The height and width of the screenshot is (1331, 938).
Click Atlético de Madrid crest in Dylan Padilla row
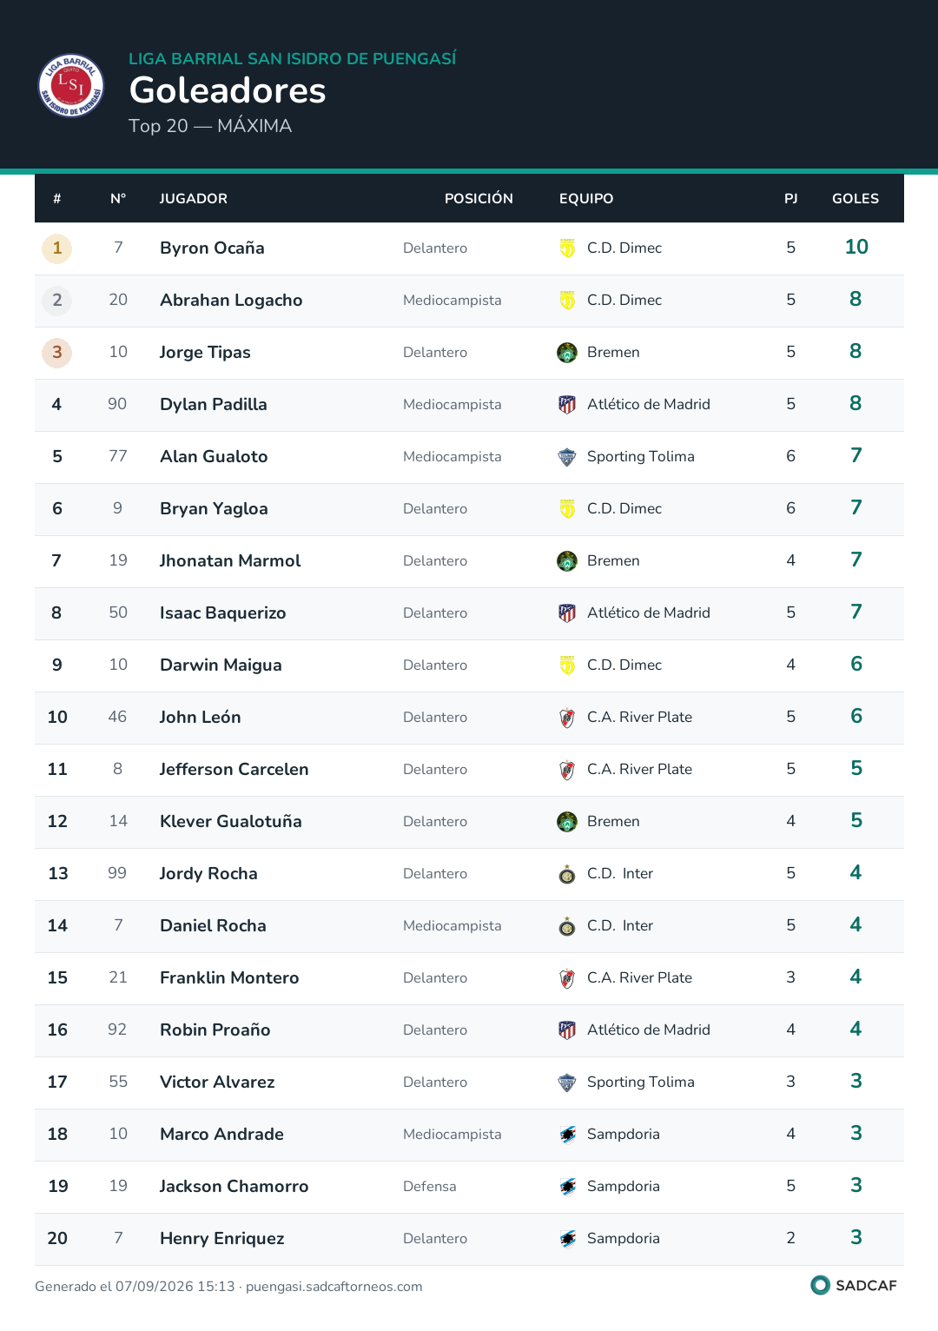coord(567,405)
